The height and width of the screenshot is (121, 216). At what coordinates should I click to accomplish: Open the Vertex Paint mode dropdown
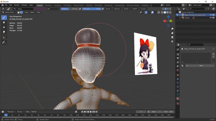[x=9, y=12]
